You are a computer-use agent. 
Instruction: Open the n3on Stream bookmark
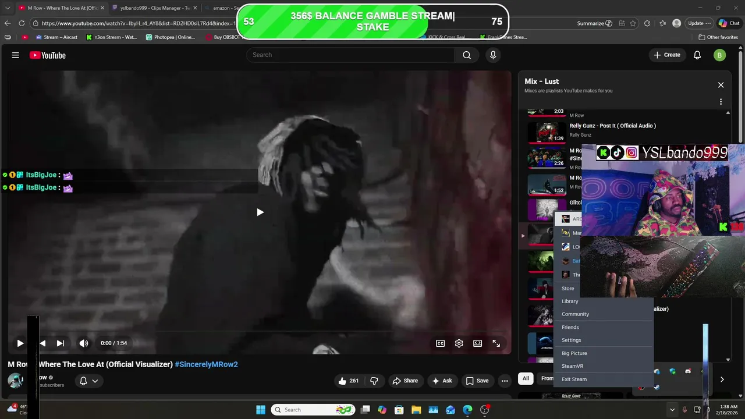click(x=112, y=37)
